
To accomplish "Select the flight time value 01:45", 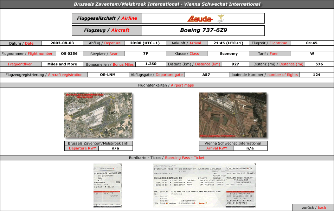I will 311,43.
